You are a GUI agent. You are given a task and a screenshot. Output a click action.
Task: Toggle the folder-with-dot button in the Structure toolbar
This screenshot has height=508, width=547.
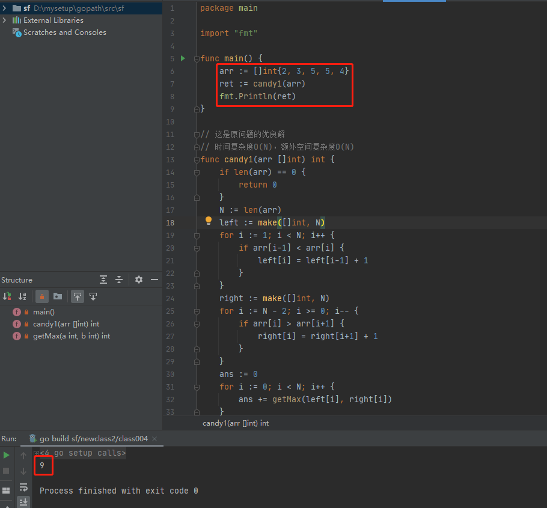58,296
